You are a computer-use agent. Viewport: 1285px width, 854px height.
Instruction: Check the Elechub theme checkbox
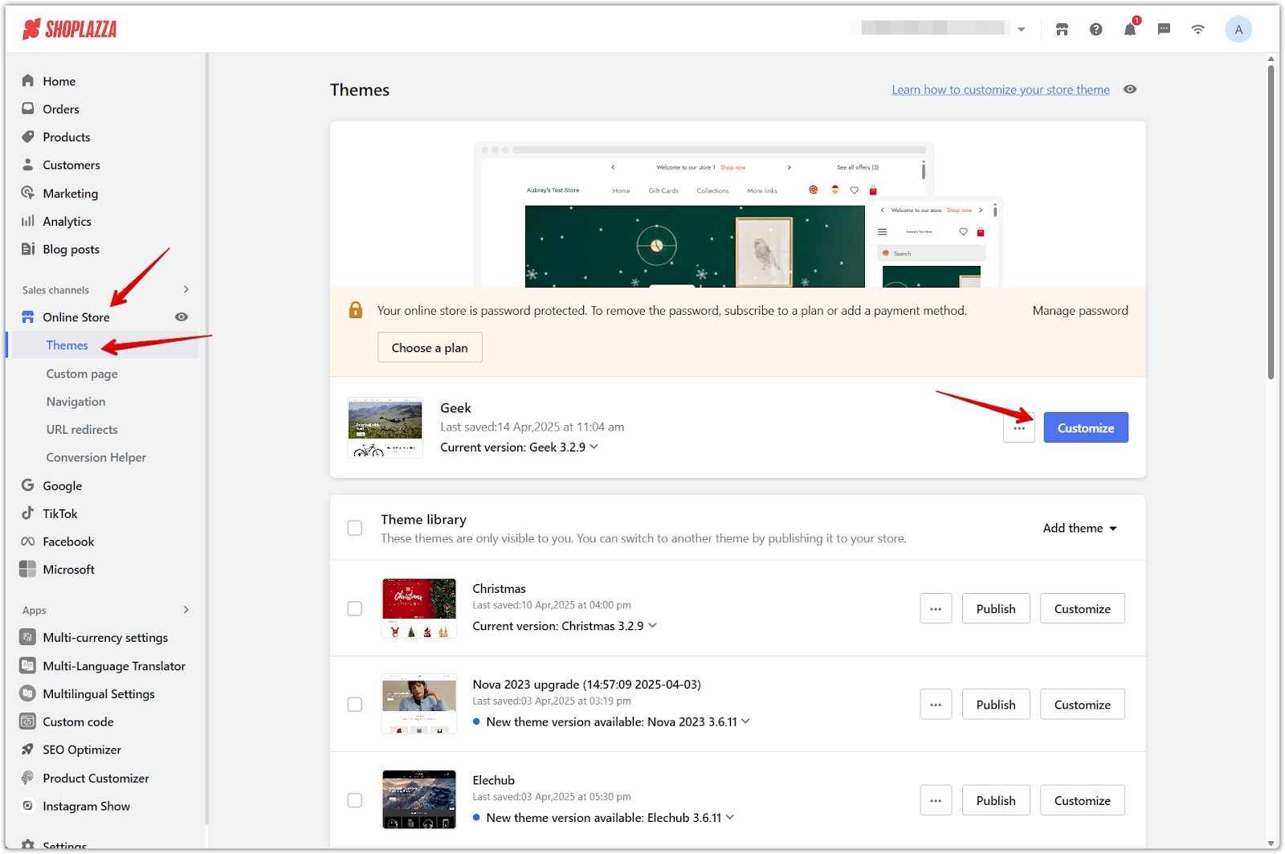point(354,800)
